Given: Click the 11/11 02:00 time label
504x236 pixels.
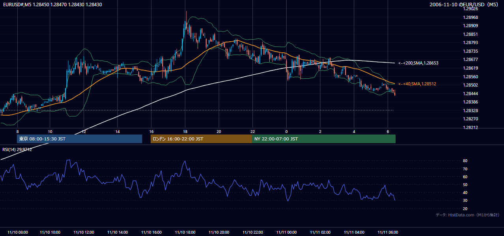Looking at the screenshot, I should (320, 232).
